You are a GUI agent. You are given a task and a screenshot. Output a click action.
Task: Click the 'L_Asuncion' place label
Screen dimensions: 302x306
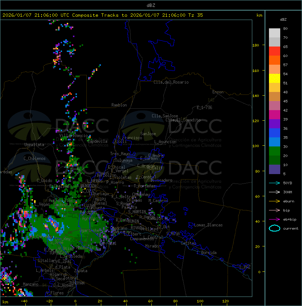(165, 142)
